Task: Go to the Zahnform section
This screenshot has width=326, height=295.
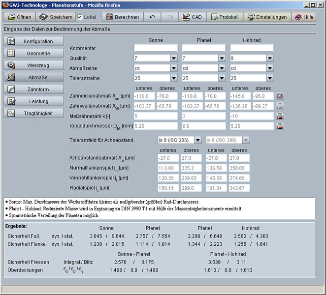Action: click(34, 89)
